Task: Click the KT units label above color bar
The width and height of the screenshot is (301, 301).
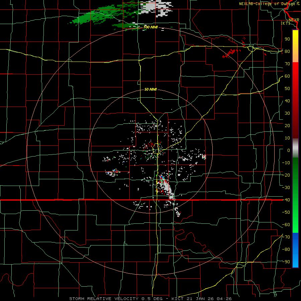Action: coord(286,23)
